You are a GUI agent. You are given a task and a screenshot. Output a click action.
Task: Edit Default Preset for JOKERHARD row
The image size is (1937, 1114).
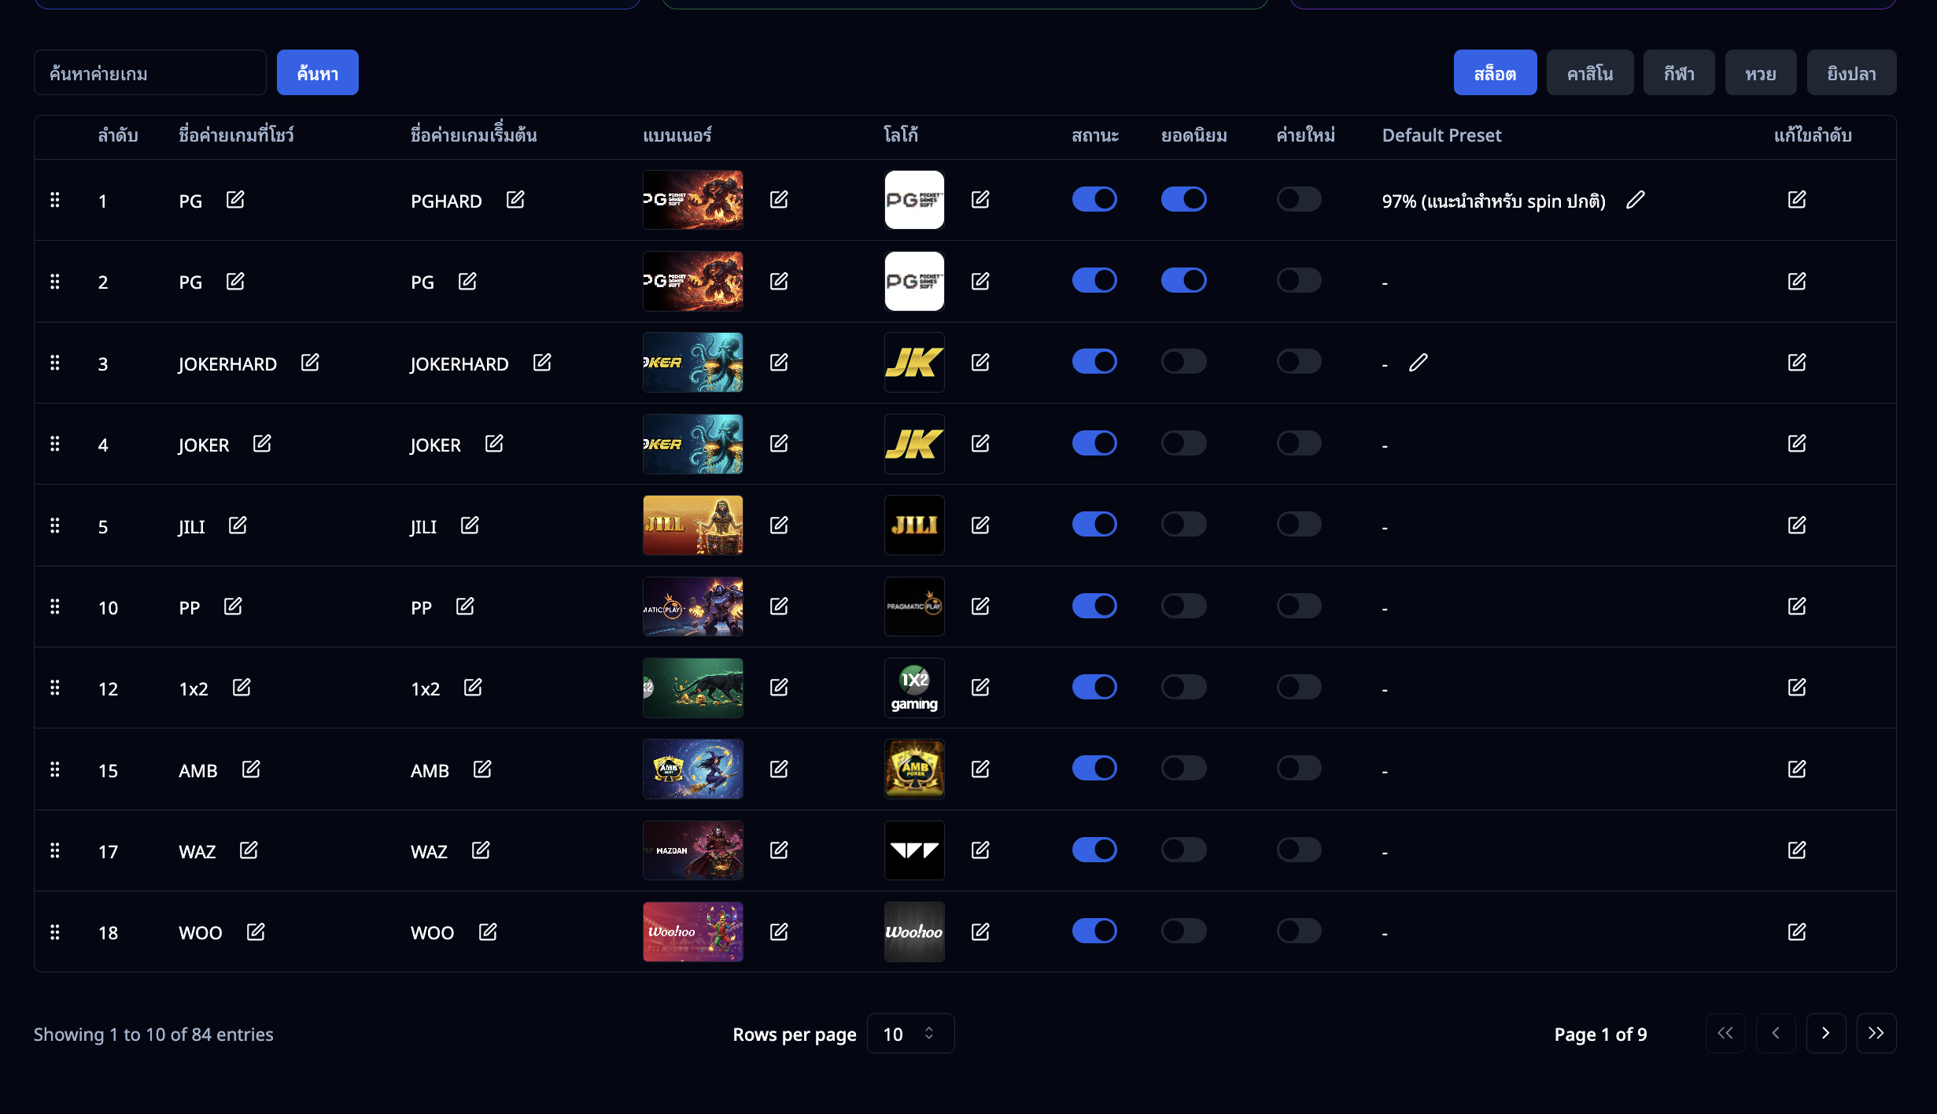[1419, 363]
